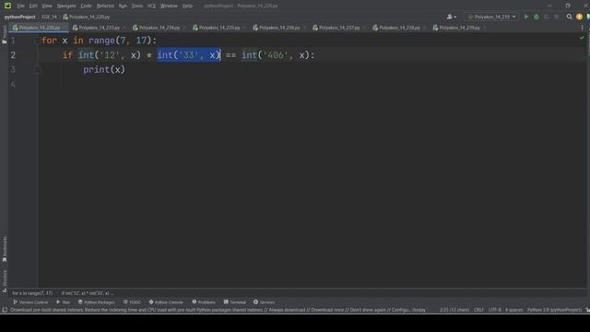Screen dimensions: 590x332
Task: Open the Code menu
Action: 86,6
